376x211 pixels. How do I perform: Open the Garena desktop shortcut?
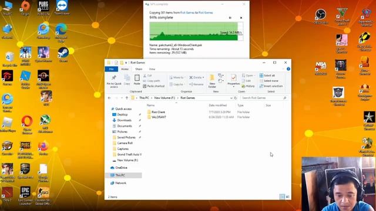click(7, 78)
